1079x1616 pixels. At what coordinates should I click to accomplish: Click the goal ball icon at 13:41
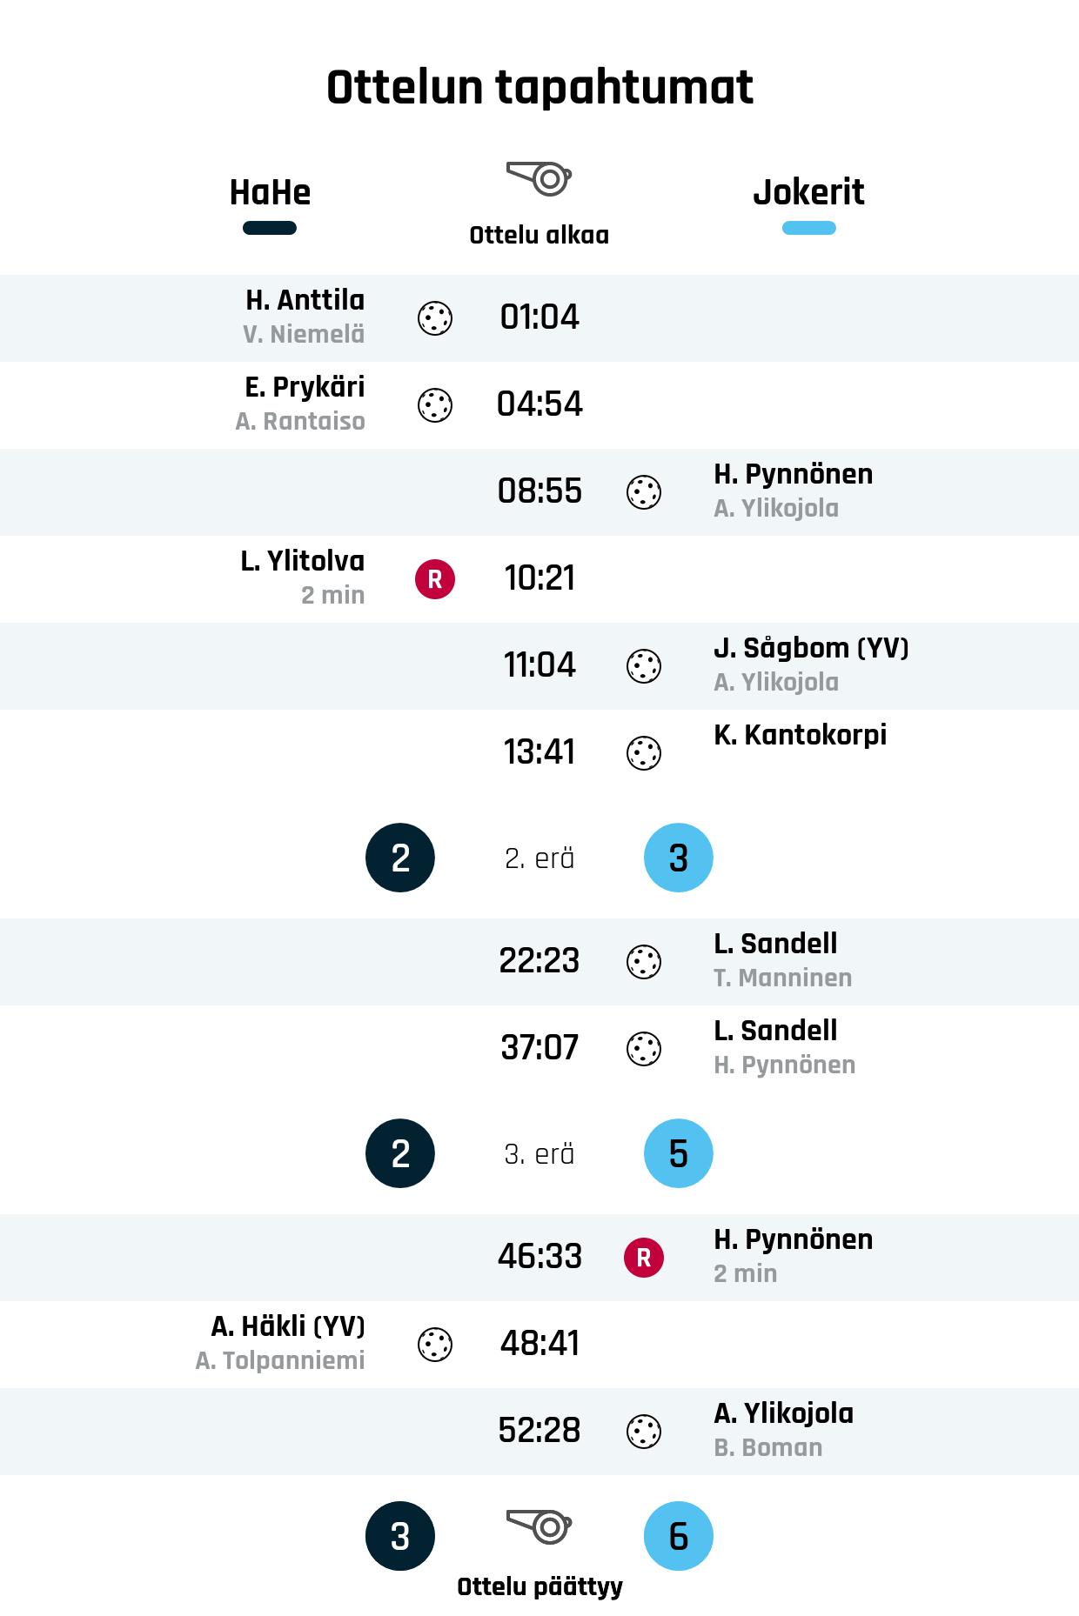click(x=644, y=753)
